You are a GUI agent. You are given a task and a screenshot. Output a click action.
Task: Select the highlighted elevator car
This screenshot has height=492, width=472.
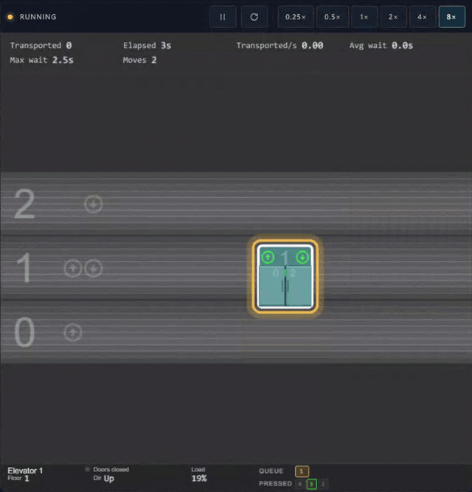(285, 276)
